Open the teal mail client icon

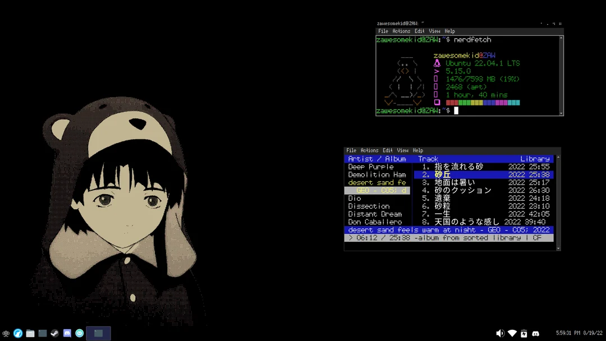[80, 334]
